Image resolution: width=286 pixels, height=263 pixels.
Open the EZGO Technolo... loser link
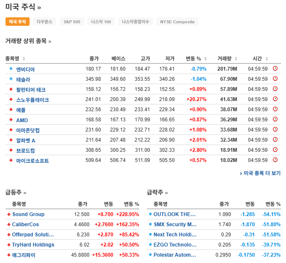[175, 244]
